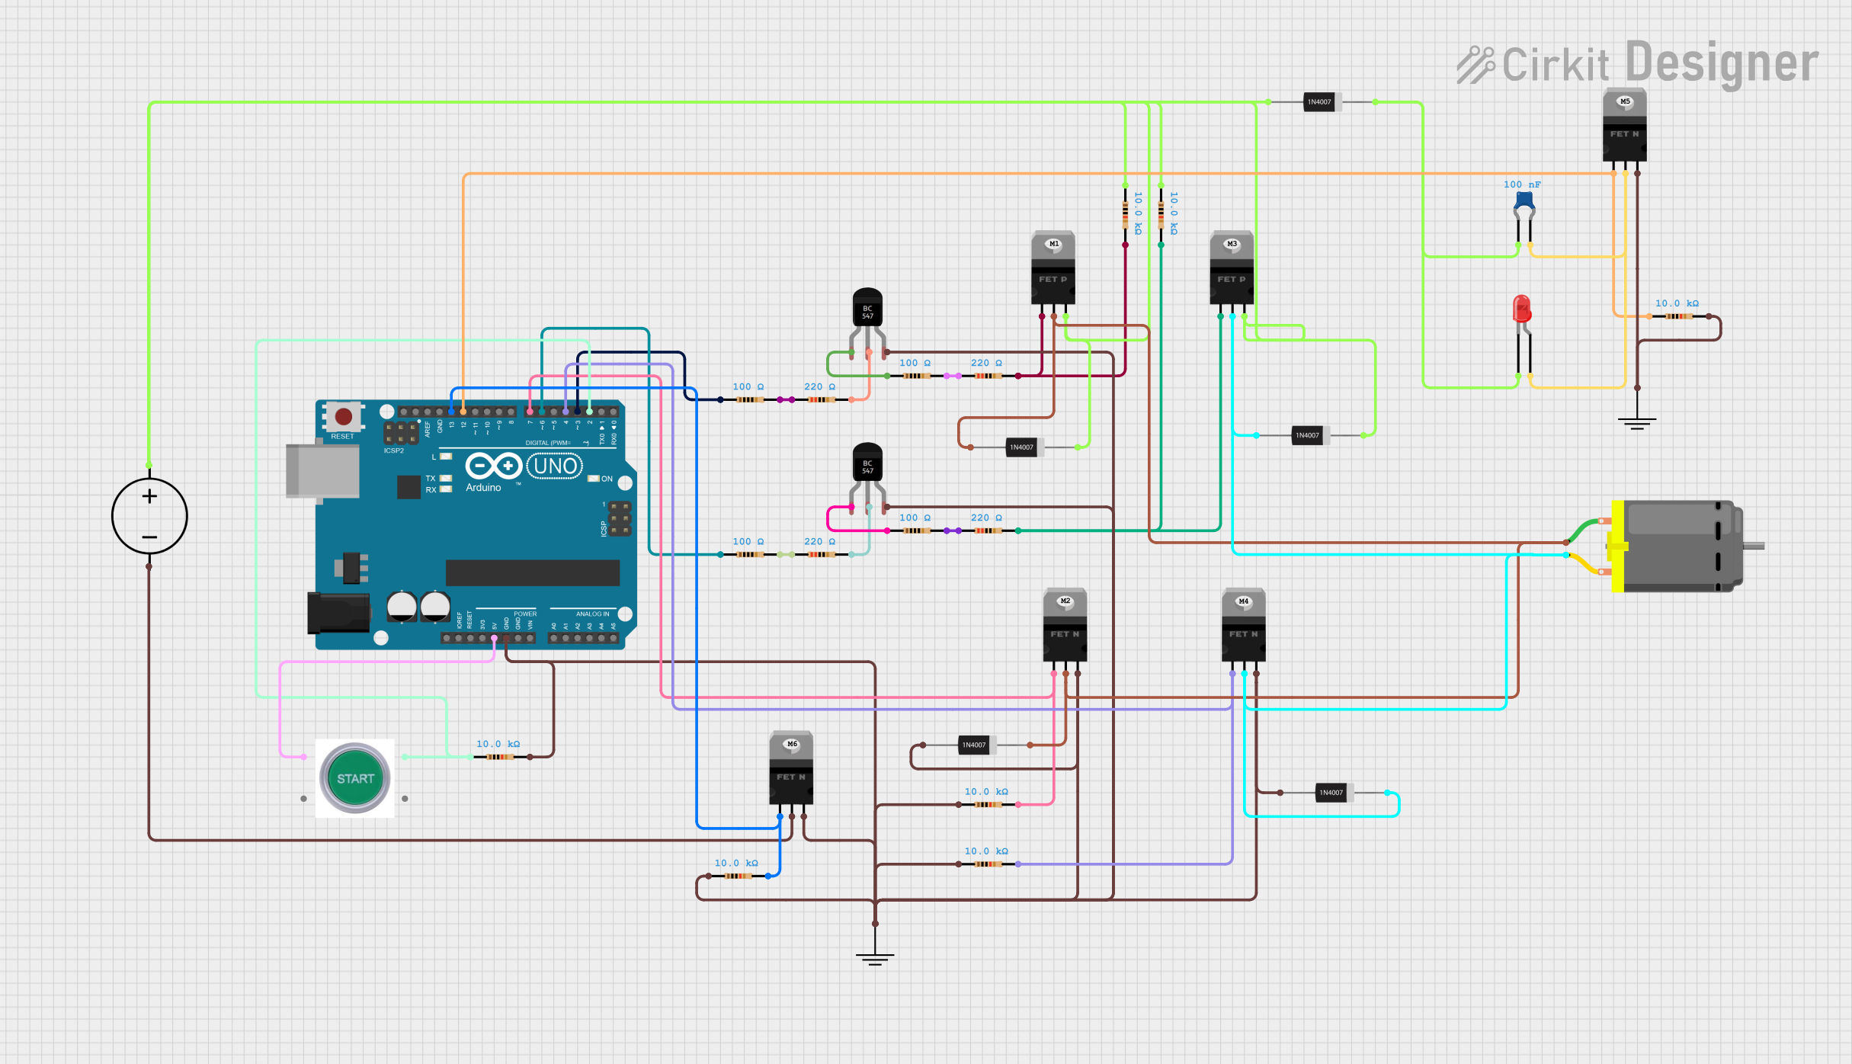Select the M6 FET N transistor

[791, 768]
